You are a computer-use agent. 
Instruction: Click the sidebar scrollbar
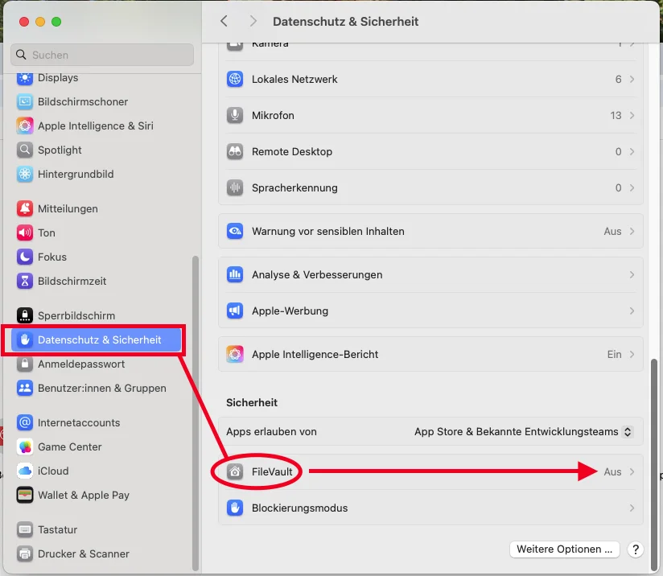[x=195, y=413]
